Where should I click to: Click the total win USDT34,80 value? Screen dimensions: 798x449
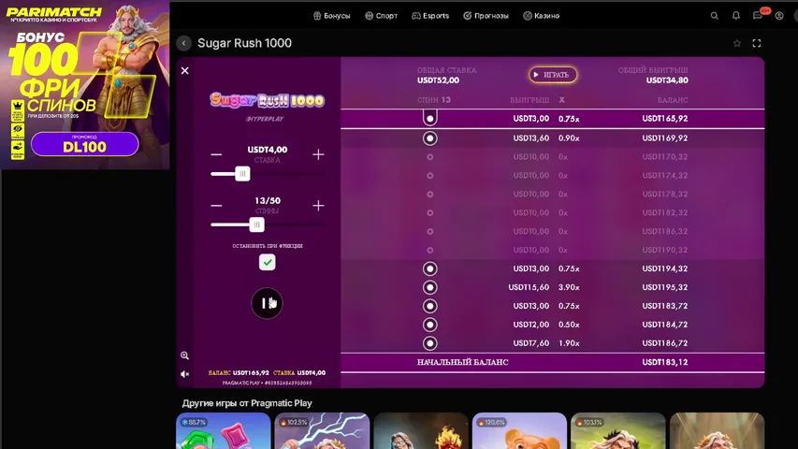667,80
